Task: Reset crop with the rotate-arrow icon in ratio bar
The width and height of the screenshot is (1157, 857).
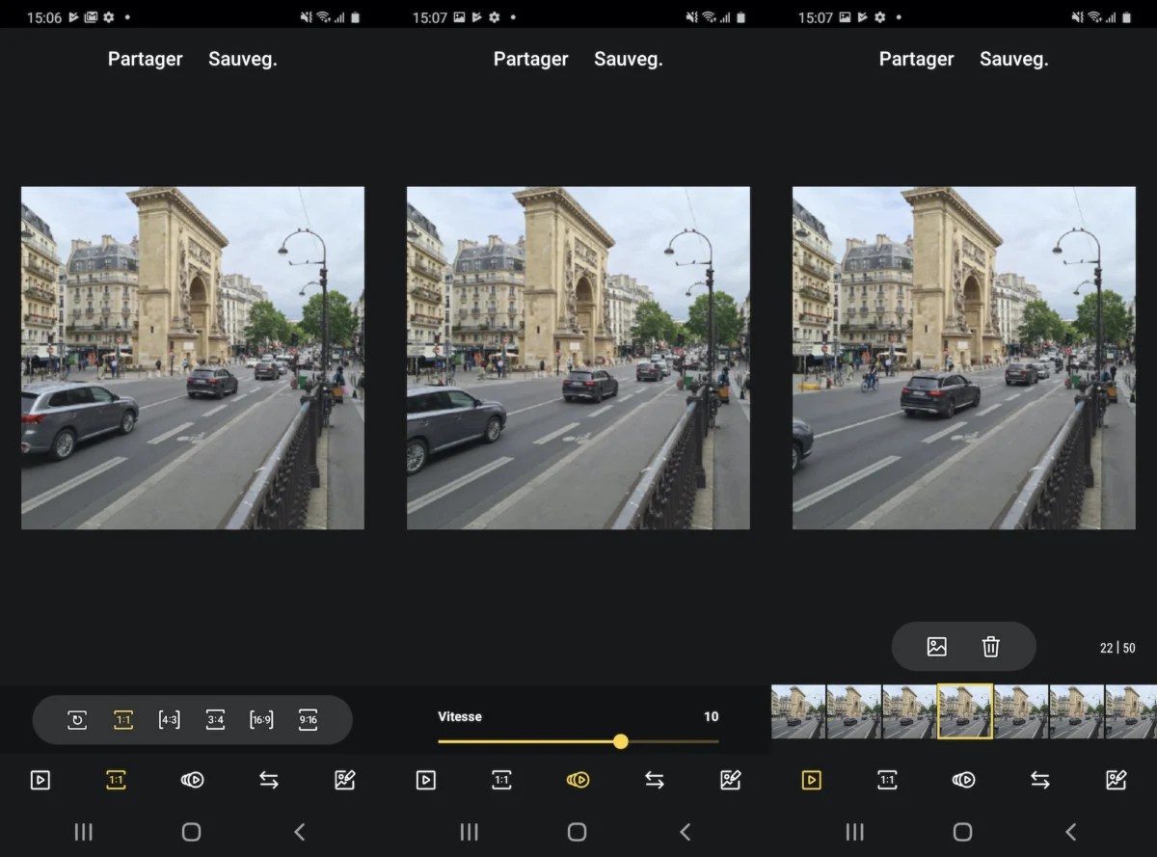Action: [x=77, y=719]
